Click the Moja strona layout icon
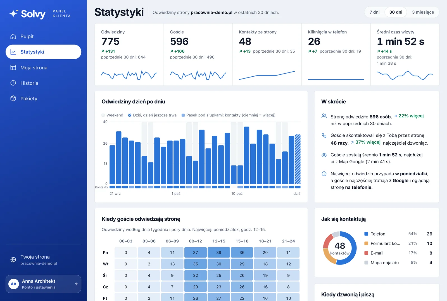447x301 pixels. (13, 67)
